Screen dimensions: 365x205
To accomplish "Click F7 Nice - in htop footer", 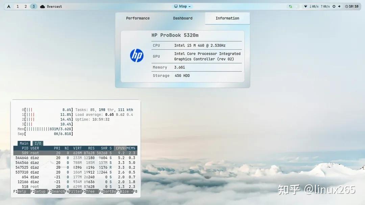I will (x=124, y=191).
